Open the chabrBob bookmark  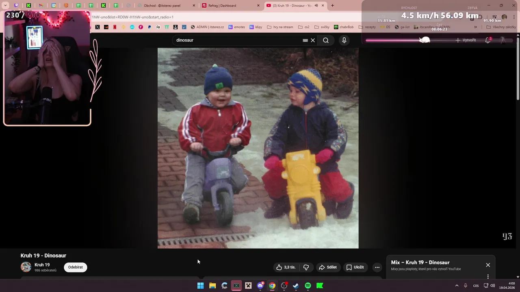pos(344,27)
